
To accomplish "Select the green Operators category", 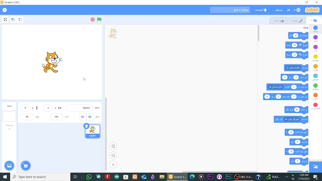I will 315,87.
